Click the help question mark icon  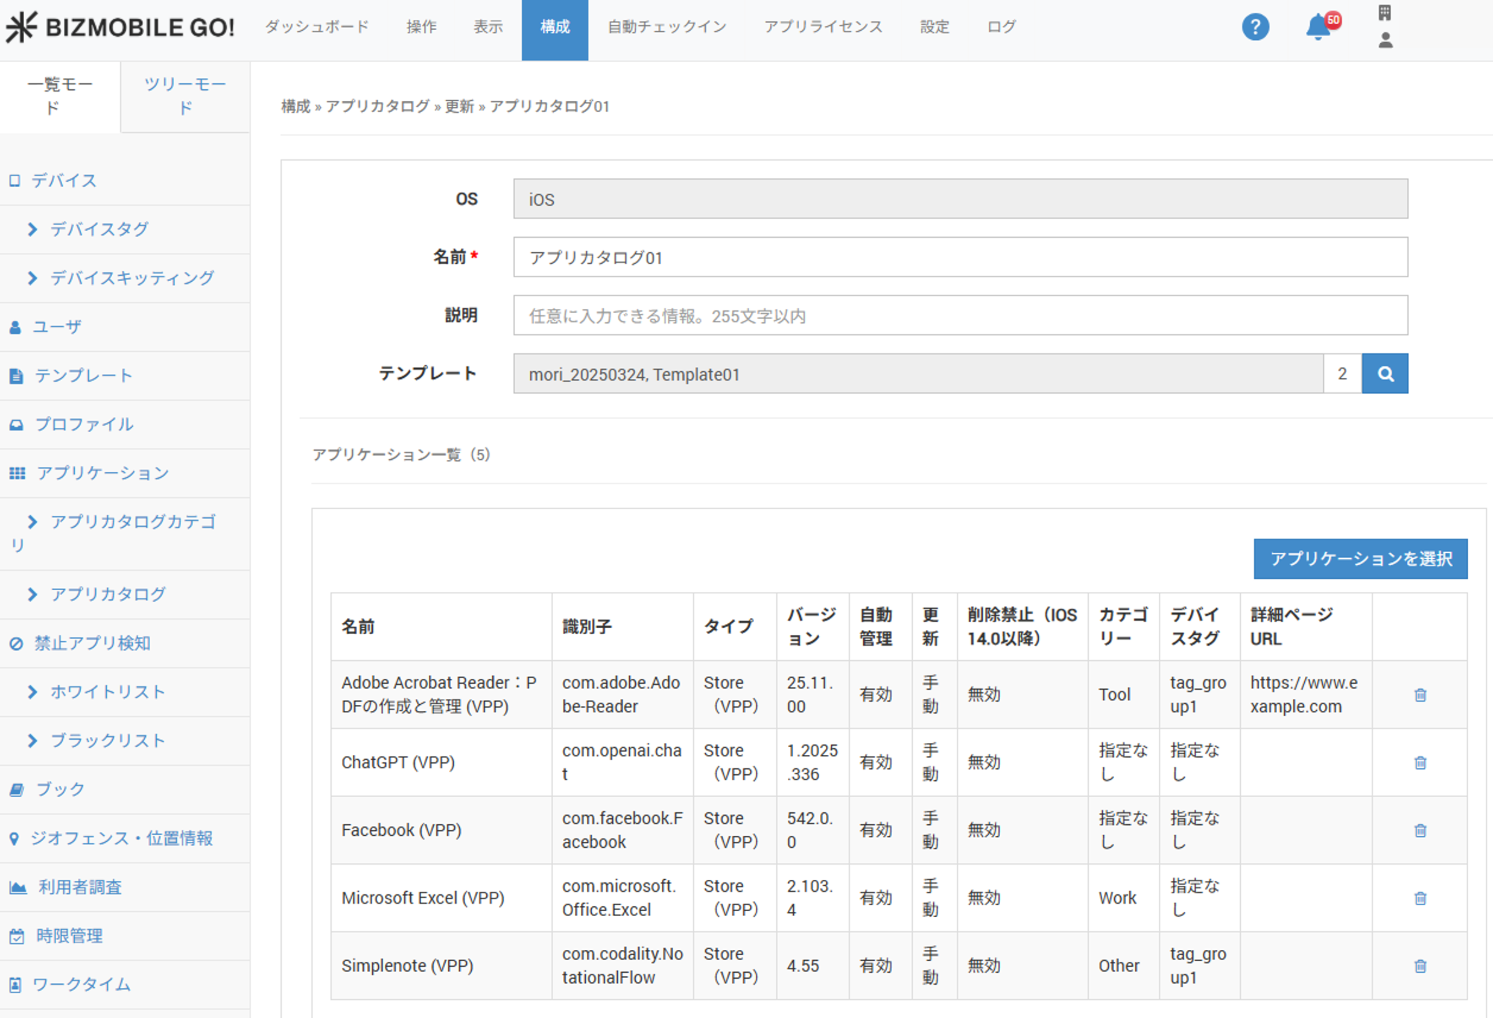coord(1255,27)
